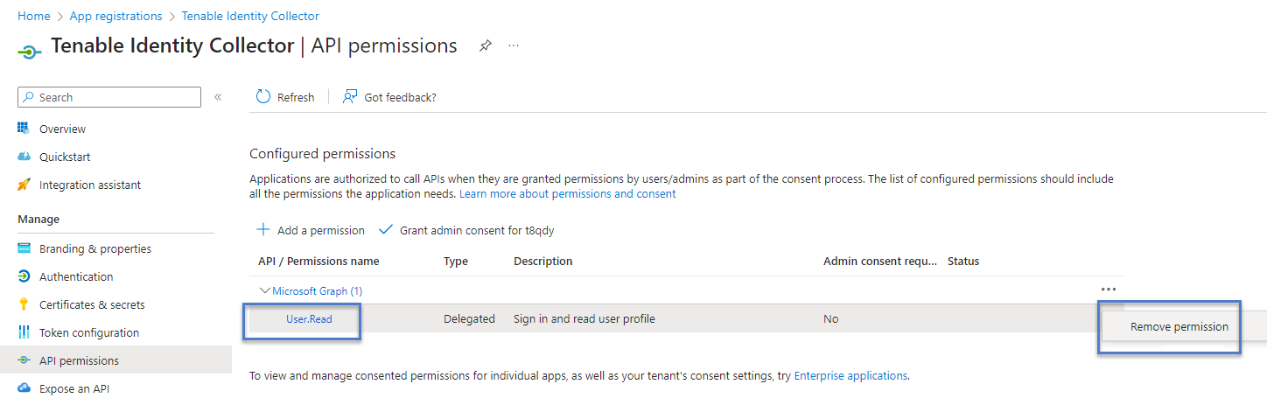This screenshot has height=398, width=1267.
Task: Click the Branding & properties icon
Action: (24, 248)
